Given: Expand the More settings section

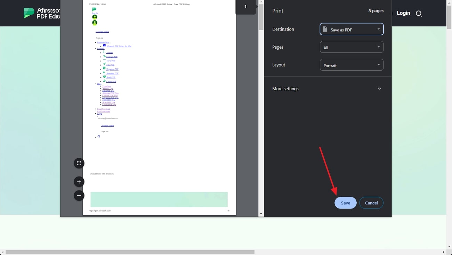Looking at the screenshot, I should coord(328,88).
